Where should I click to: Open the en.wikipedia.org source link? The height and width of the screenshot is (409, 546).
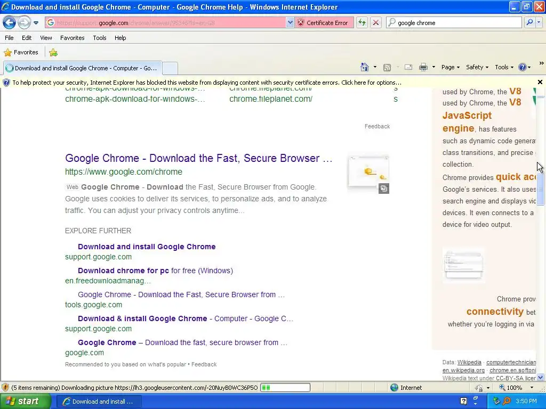463,371
